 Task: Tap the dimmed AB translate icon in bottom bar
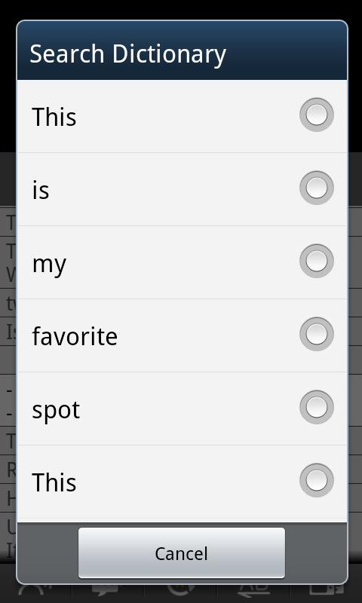coord(253,590)
